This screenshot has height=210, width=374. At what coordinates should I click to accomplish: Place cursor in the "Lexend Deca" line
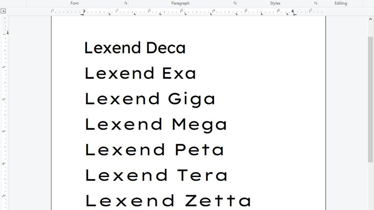[135, 48]
